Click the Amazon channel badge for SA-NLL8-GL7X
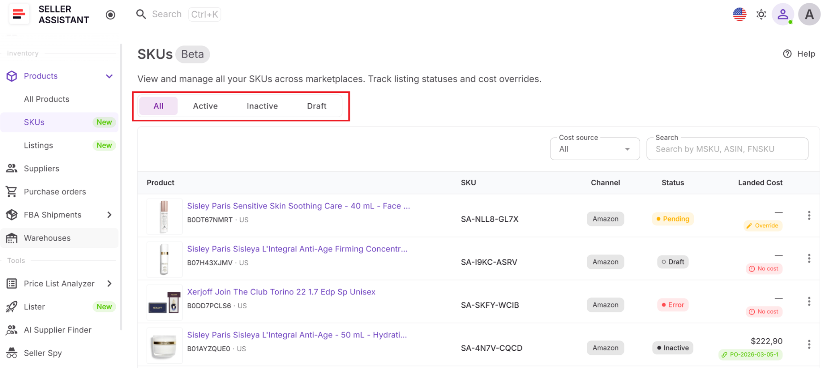 coord(605,219)
